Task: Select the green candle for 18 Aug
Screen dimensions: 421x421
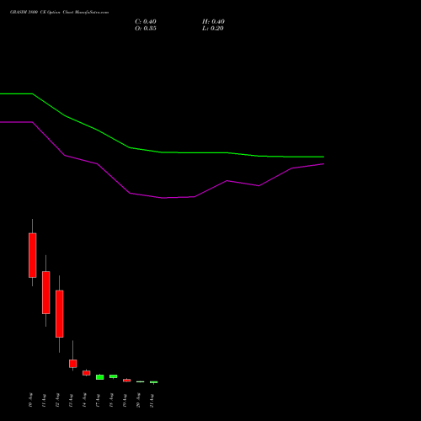Action: tap(114, 376)
